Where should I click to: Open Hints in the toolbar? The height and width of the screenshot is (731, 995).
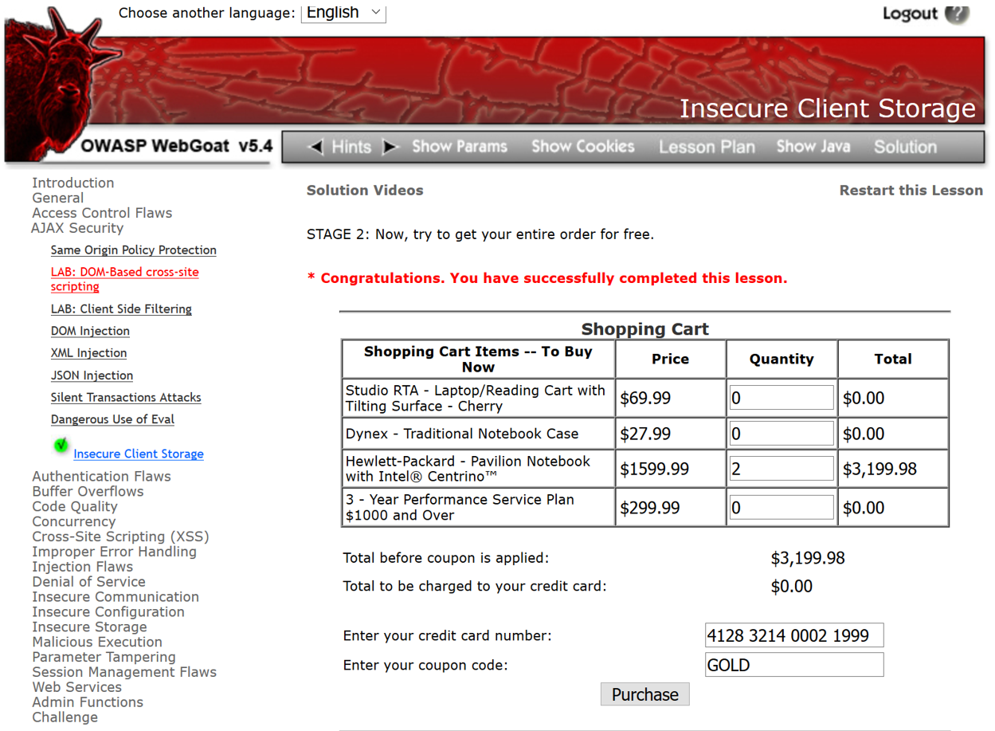351,147
